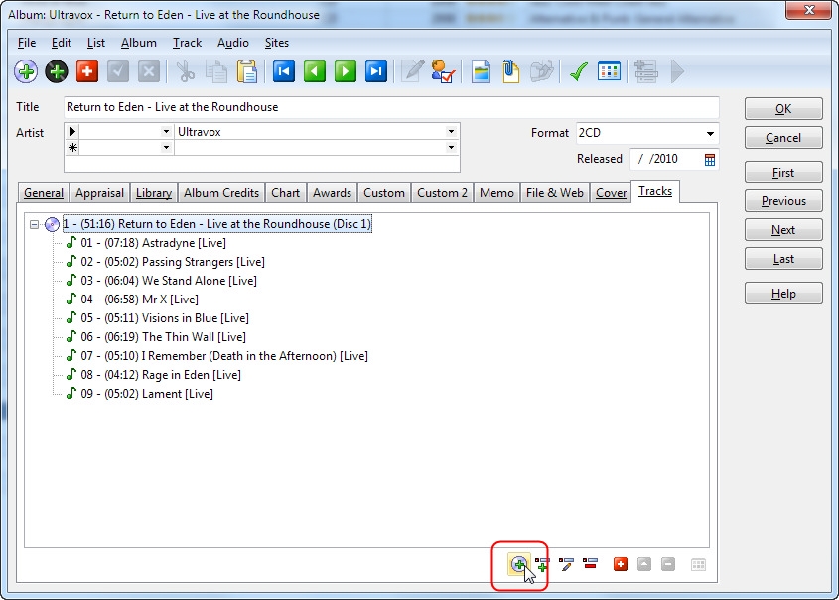Click the picture document toolbar icon
The height and width of the screenshot is (600, 839).
tap(481, 71)
